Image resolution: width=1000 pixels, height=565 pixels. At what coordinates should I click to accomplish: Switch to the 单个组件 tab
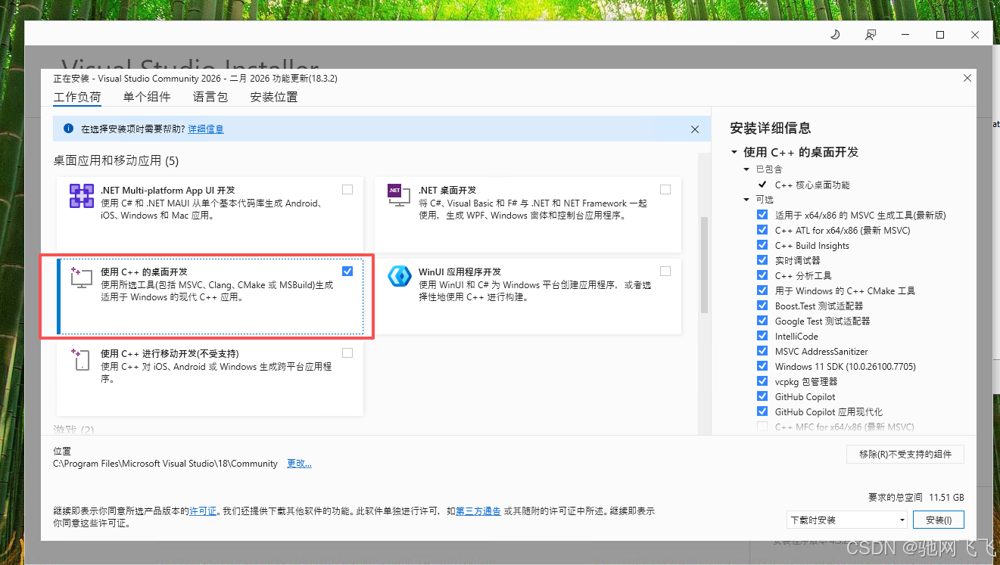(147, 97)
